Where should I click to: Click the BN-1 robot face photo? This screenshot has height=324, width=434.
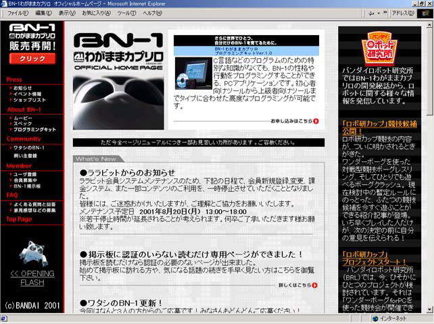coord(118,103)
